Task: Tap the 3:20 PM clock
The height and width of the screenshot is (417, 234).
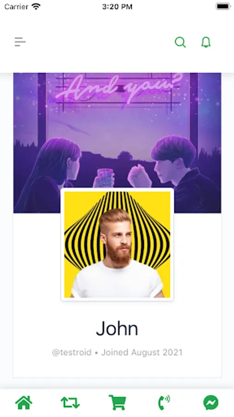Action: click(x=117, y=6)
